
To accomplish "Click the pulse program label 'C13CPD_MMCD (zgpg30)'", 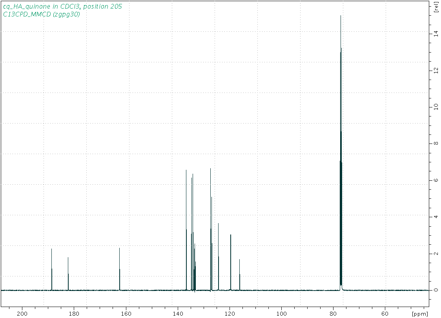I will 41,14.
